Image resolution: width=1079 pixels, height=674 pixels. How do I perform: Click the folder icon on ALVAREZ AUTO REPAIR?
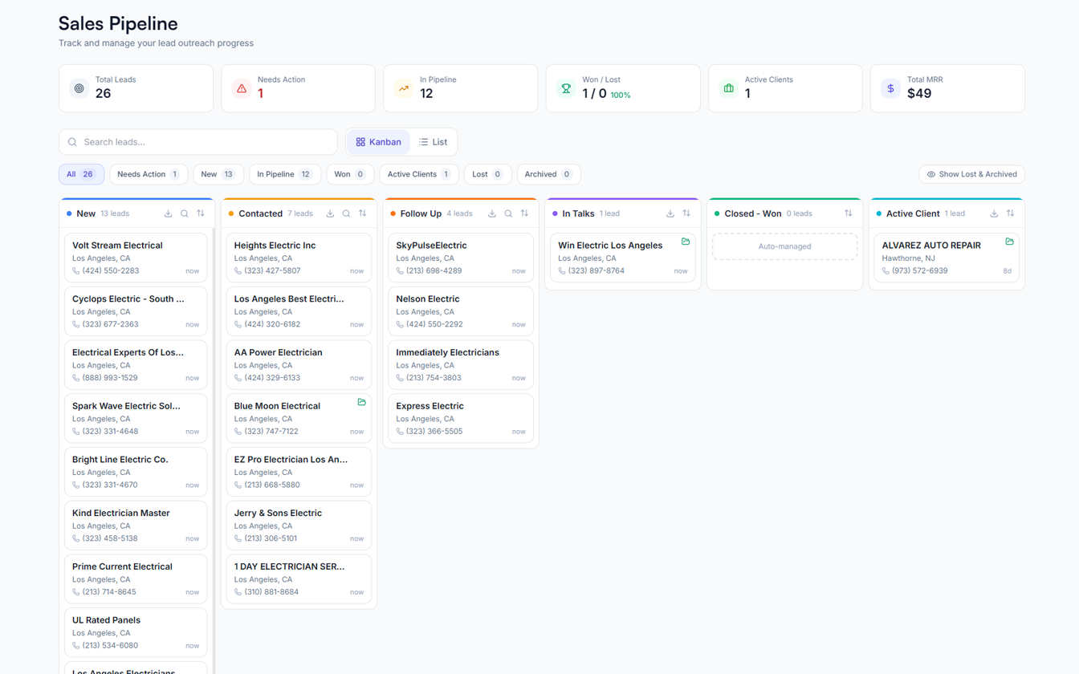tap(1010, 242)
